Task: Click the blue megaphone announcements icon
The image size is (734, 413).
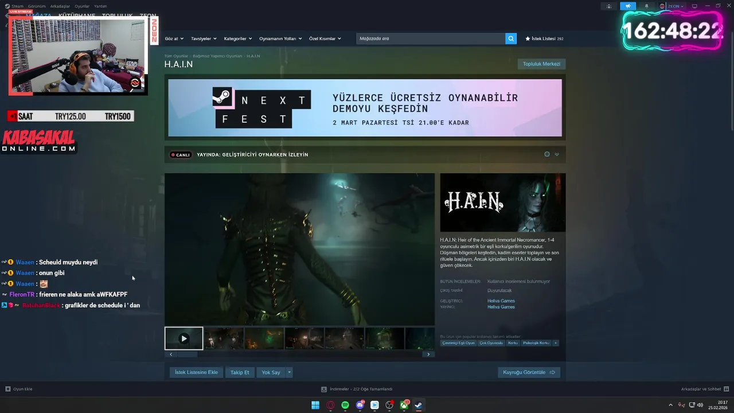Action: [628, 6]
